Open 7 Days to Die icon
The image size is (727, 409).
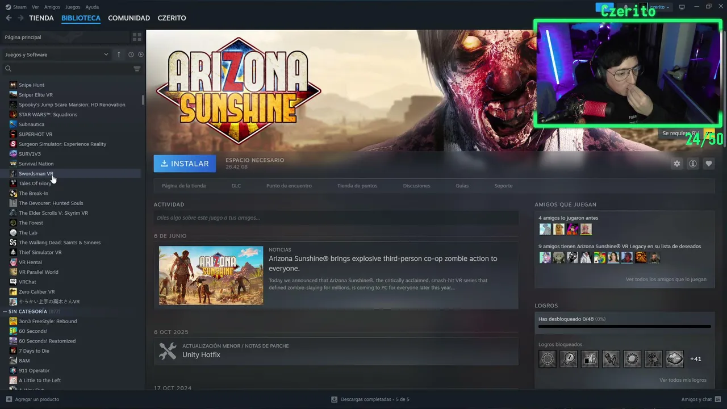coord(13,351)
